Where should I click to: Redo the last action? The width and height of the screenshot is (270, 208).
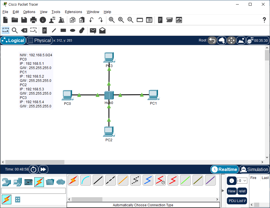[x=101, y=20]
